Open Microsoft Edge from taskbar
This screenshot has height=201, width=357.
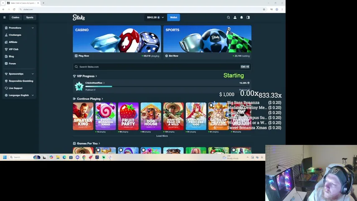click(x=64, y=157)
